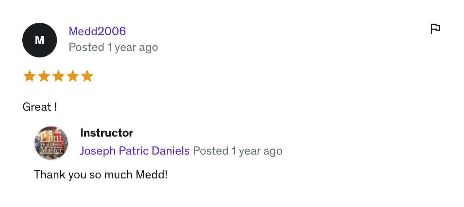Open the black circular M avatar

coord(40,40)
